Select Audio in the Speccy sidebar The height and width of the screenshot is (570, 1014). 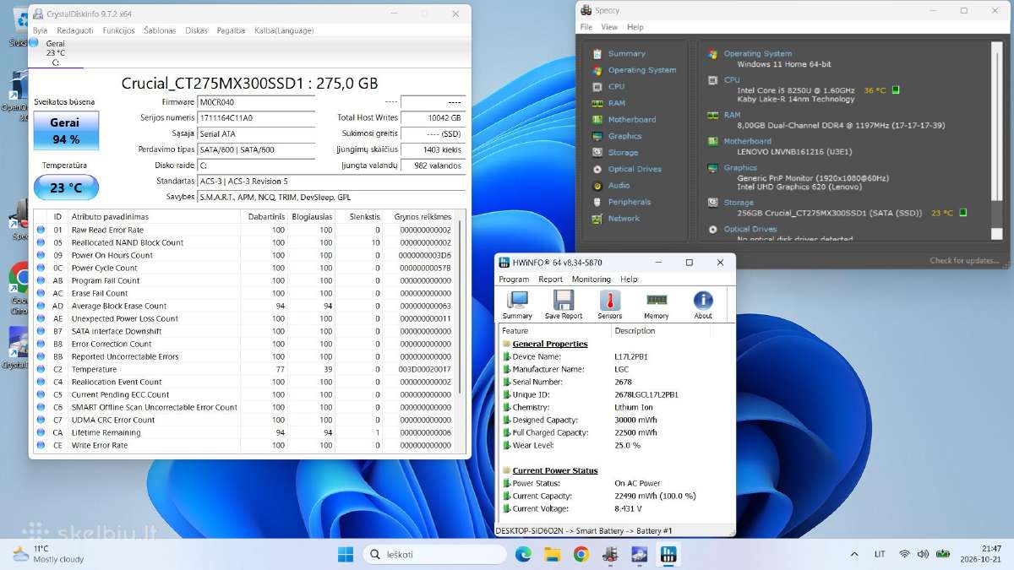(619, 185)
